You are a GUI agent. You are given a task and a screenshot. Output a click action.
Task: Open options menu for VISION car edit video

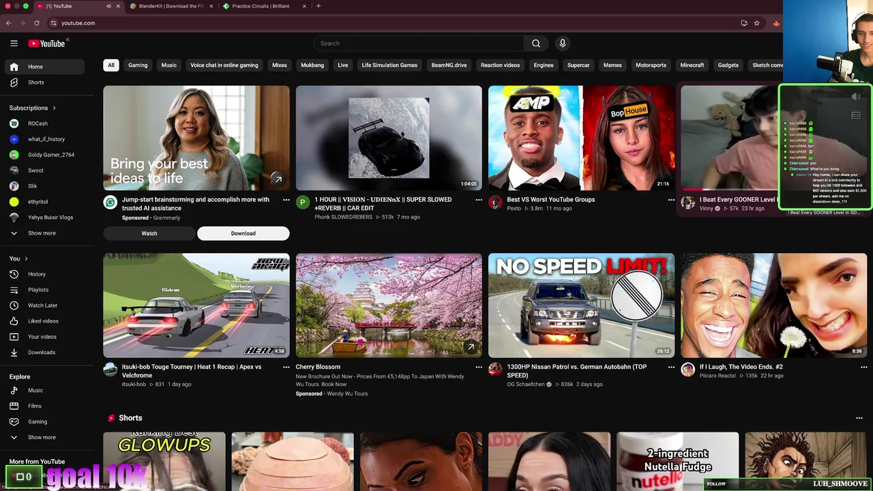(x=479, y=200)
